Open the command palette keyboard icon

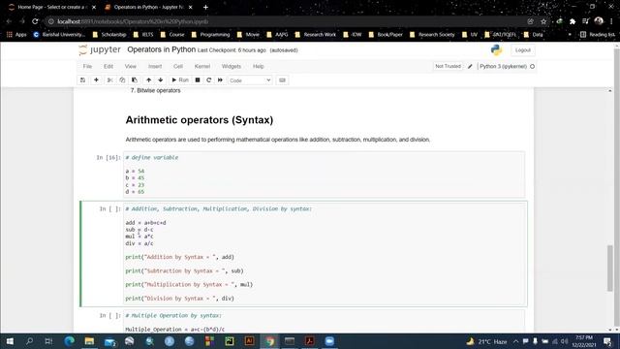click(282, 79)
